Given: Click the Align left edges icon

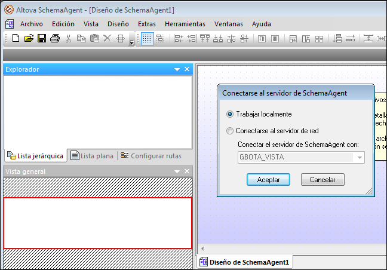Looking at the screenshot, I should (x=178, y=38).
